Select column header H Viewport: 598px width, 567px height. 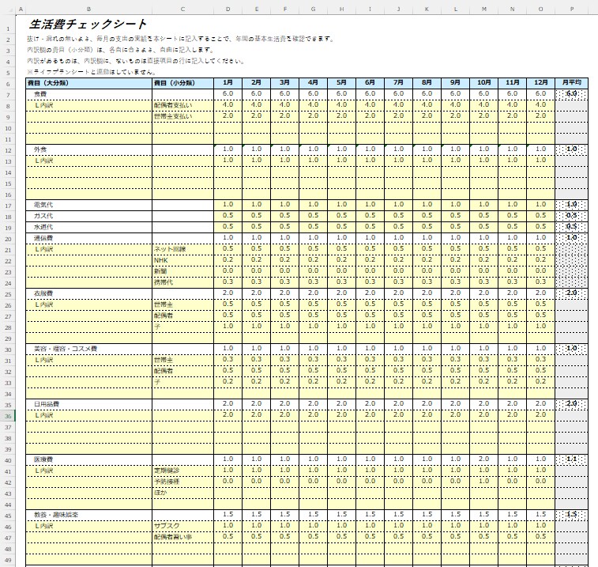(341, 9)
